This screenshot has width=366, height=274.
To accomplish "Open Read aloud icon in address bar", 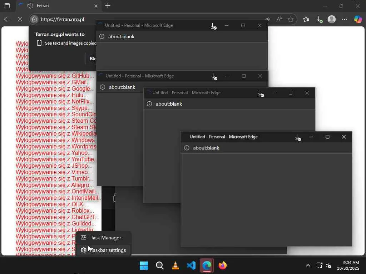I will [279, 19].
